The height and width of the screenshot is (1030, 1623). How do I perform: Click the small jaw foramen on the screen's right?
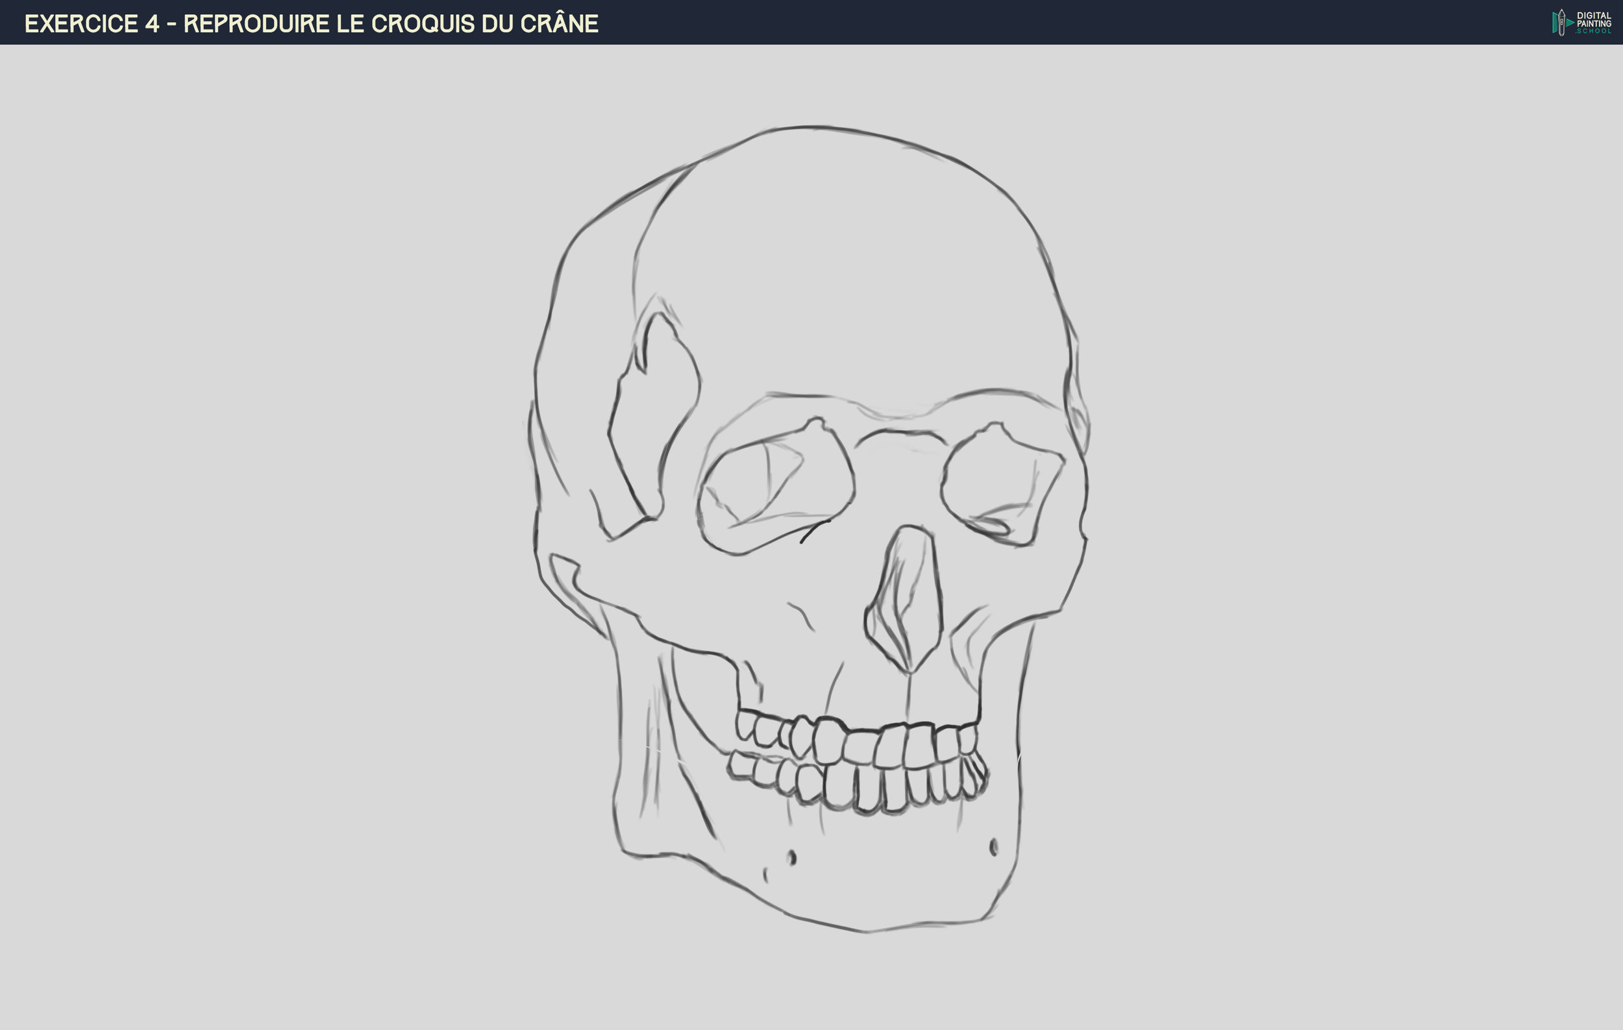993,847
